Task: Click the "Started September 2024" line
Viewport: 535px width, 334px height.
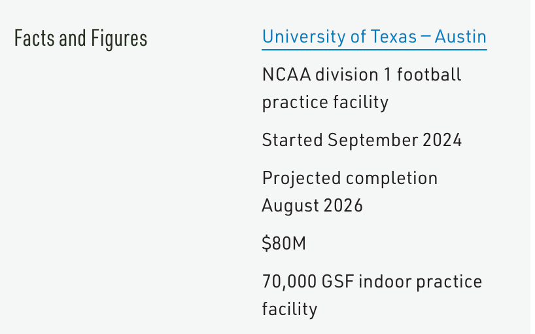Action: (x=362, y=140)
